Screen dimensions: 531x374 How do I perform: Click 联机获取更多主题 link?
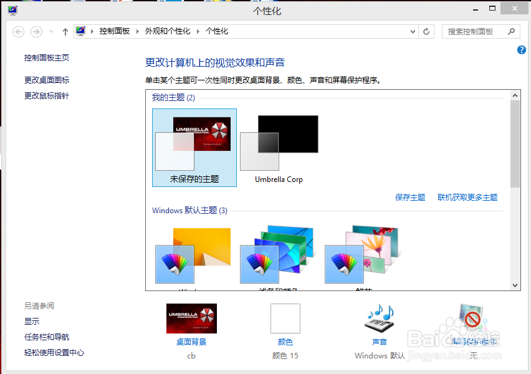coord(467,198)
